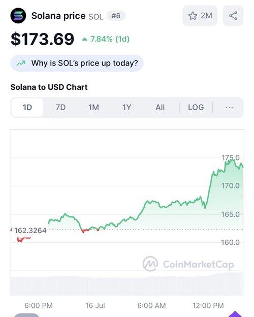Viewport: 254px width, 317px height.
Task: Toggle the LOG scale option
Action: (196, 107)
